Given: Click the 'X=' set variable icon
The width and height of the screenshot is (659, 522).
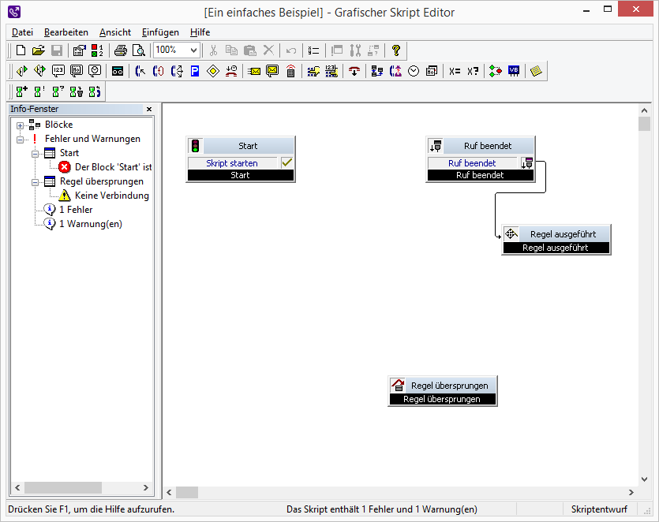Looking at the screenshot, I should (x=455, y=71).
